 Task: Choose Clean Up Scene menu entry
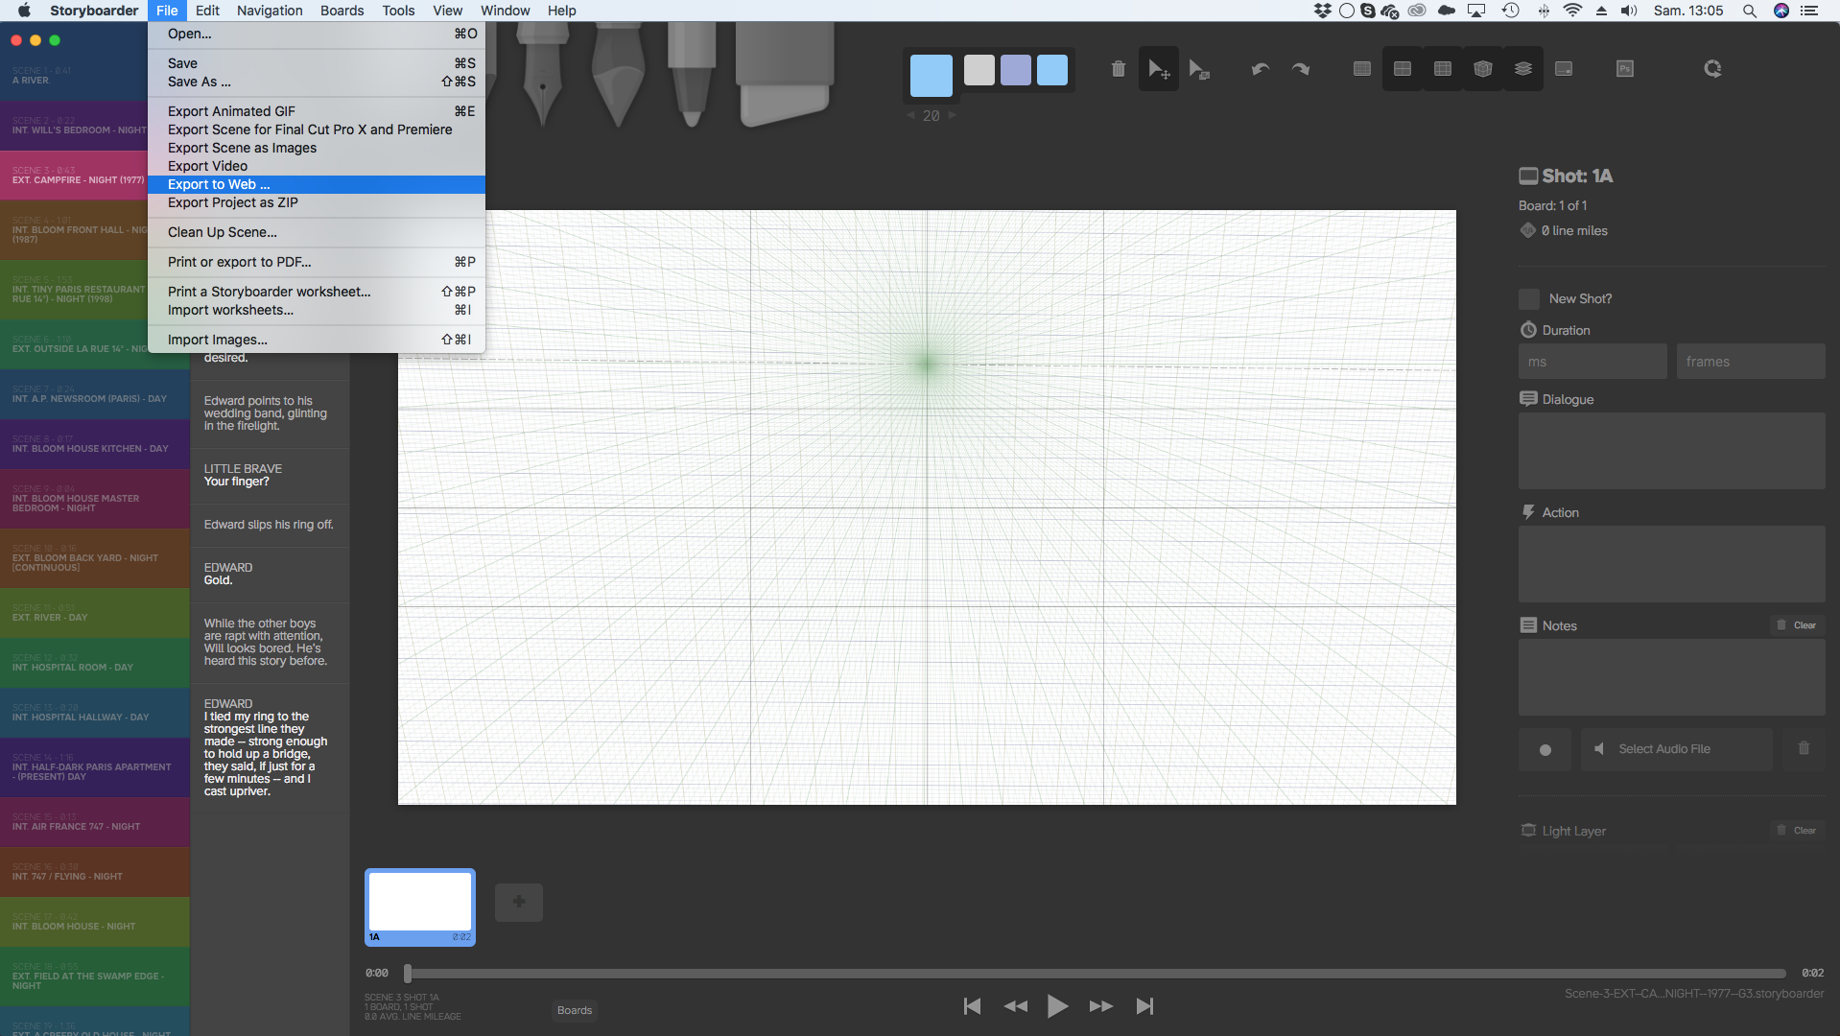click(317, 232)
